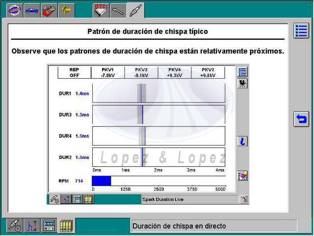This screenshot has width=314, height=236.
Task: Toggle the REP OFF cell
Action: tap(74, 72)
